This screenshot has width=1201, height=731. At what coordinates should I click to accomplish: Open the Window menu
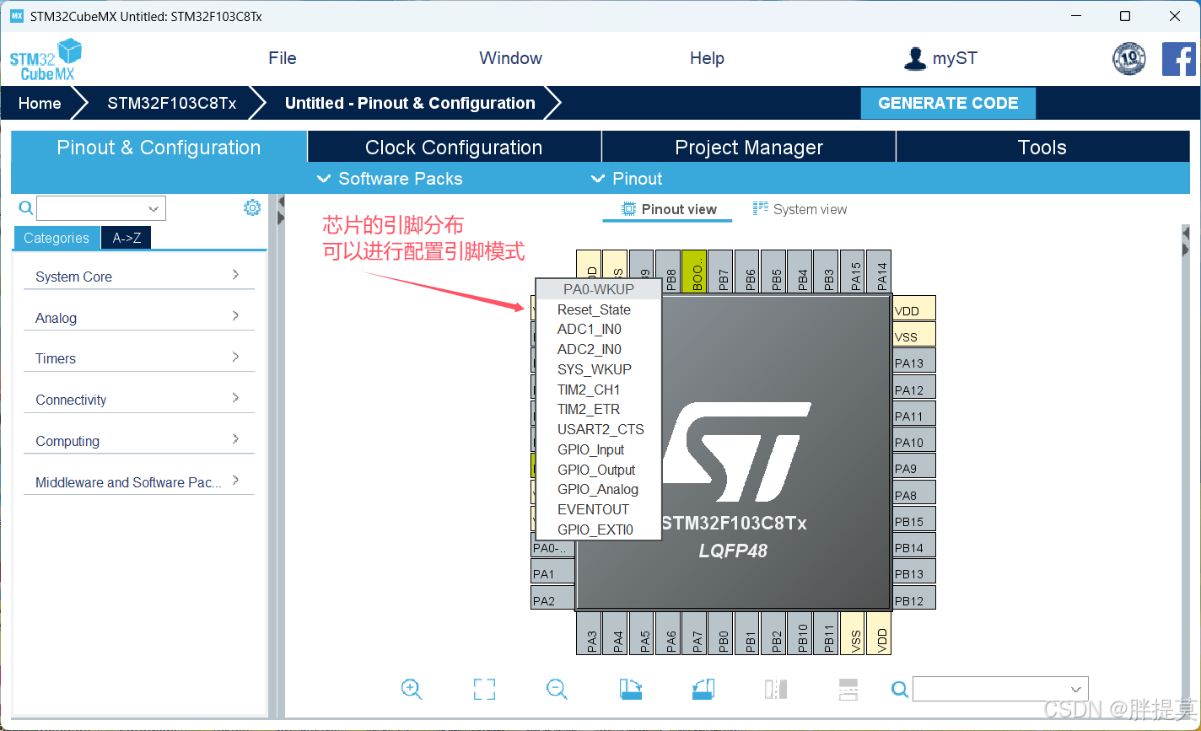(x=510, y=58)
